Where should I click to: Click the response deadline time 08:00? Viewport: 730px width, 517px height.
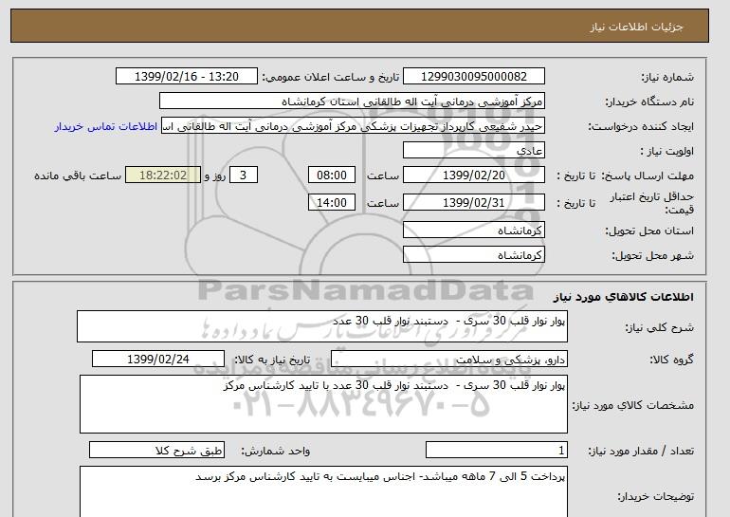pos(332,175)
